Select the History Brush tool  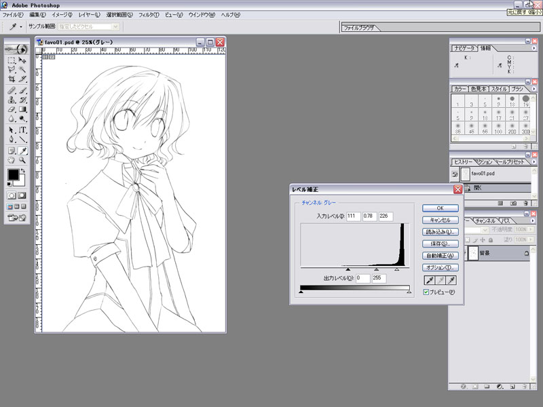click(22, 100)
